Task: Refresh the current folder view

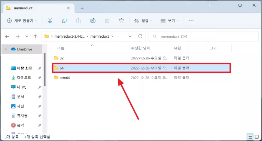Action: pos(140,36)
